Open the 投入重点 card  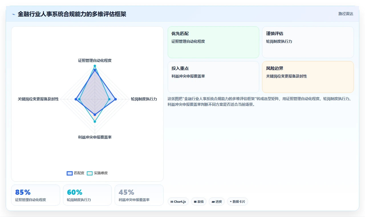[213, 77]
